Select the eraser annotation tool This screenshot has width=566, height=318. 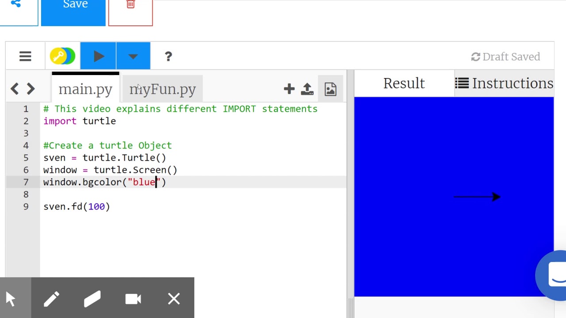point(92,299)
